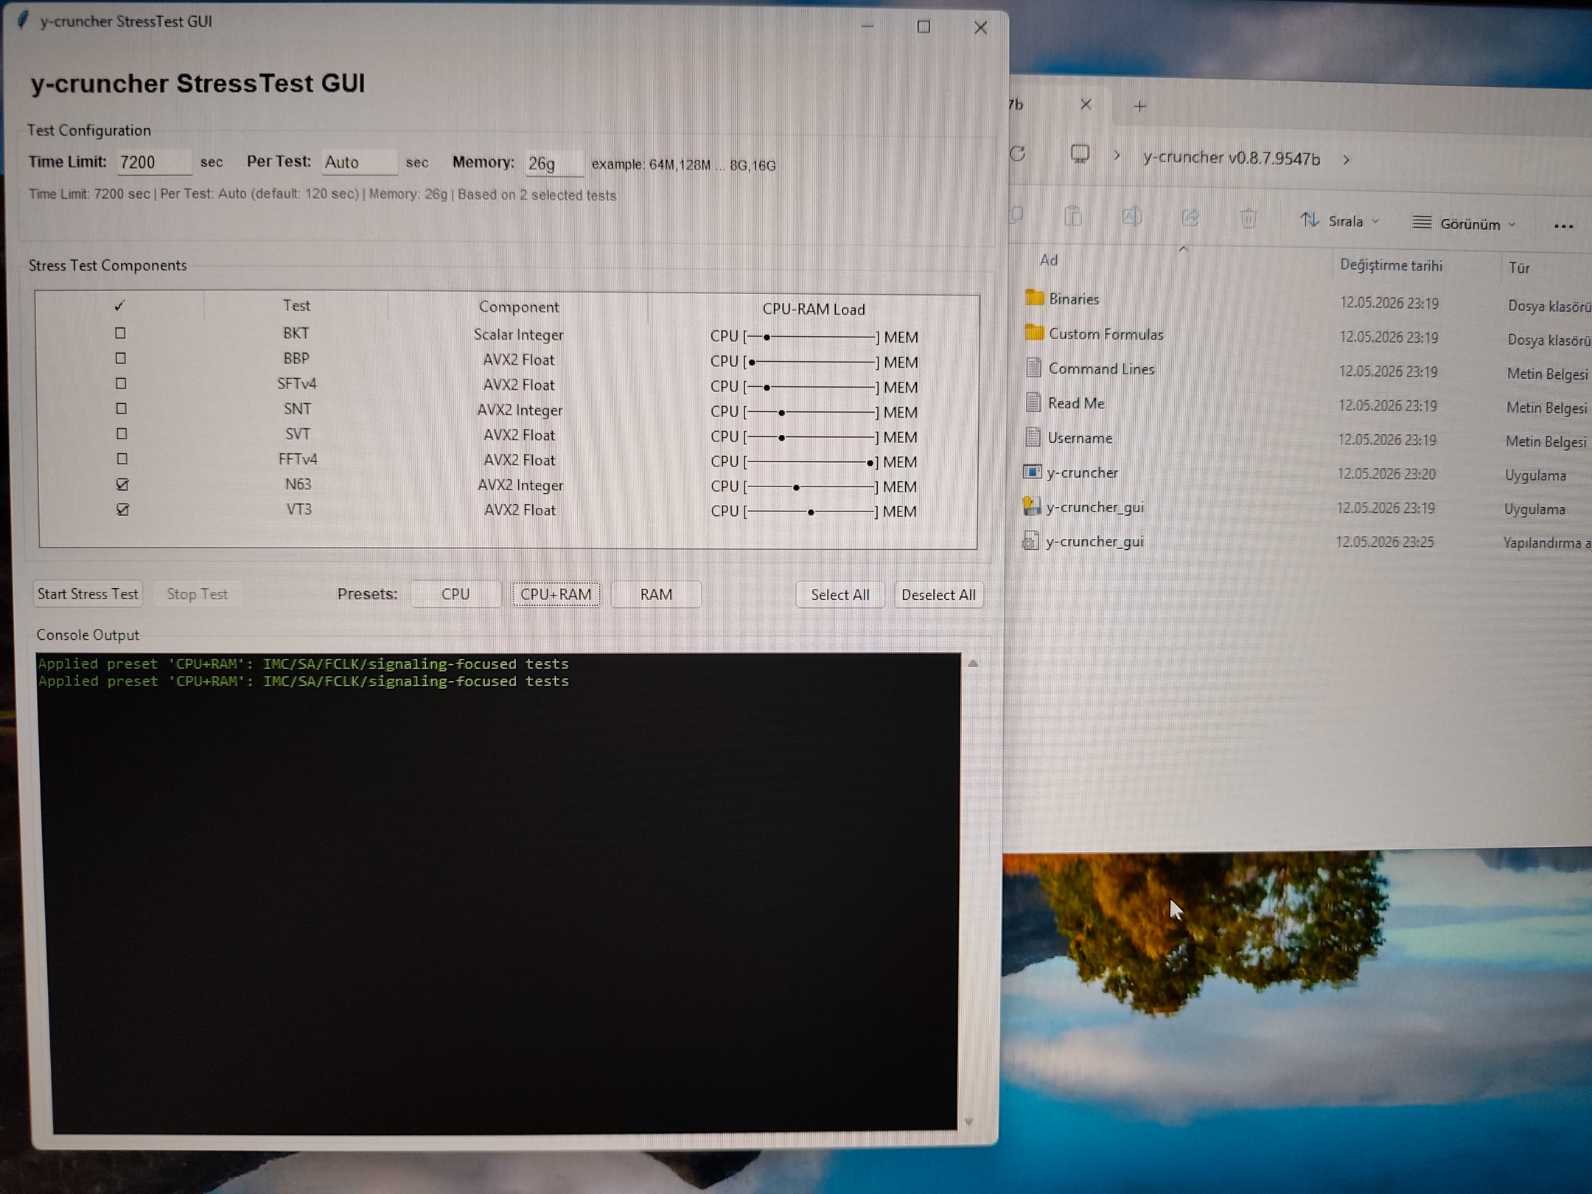Image resolution: width=1592 pixels, height=1194 pixels.
Task: Click the Share icon in Explorer toolbar
Action: (x=1190, y=217)
